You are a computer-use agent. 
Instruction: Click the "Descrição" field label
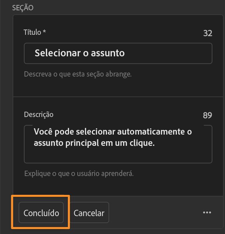click(39, 114)
